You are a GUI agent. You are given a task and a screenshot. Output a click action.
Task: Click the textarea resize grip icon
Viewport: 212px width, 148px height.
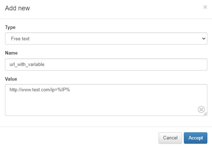click(205, 114)
